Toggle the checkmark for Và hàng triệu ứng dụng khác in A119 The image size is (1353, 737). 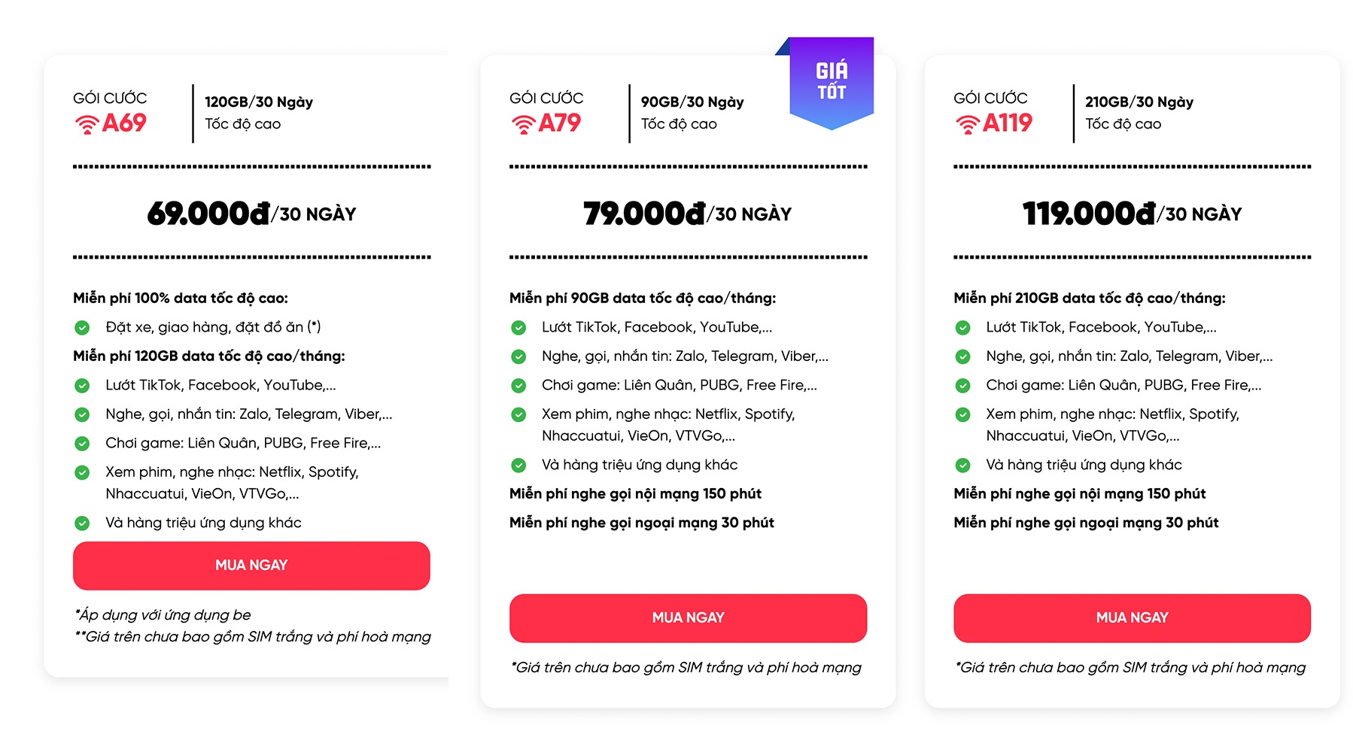962,465
